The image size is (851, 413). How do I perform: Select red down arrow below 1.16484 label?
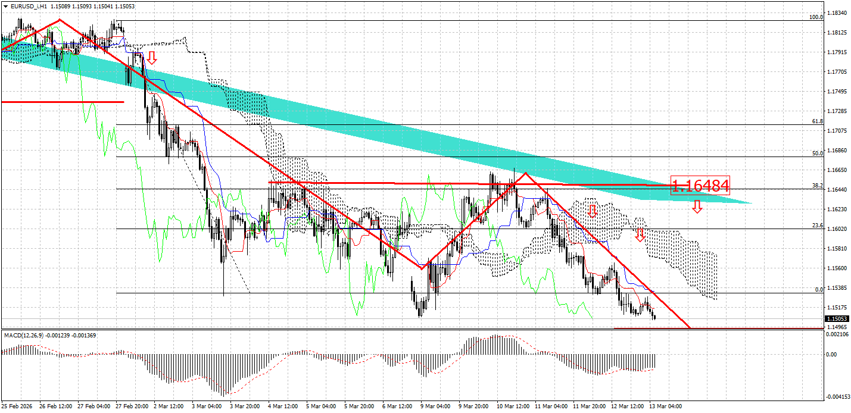click(697, 206)
